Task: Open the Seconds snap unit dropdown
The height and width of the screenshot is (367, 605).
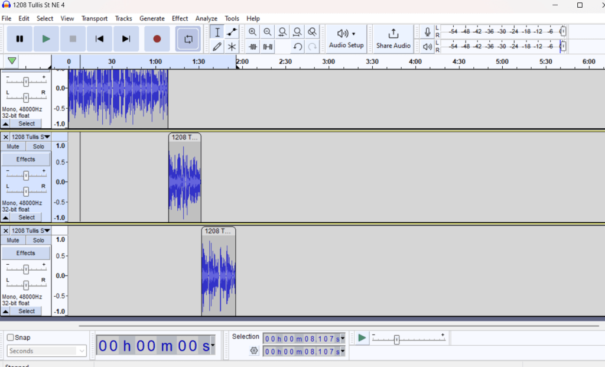Action: [47, 351]
